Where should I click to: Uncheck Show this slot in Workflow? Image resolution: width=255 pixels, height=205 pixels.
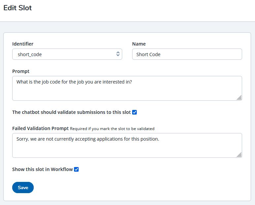tap(76, 169)
